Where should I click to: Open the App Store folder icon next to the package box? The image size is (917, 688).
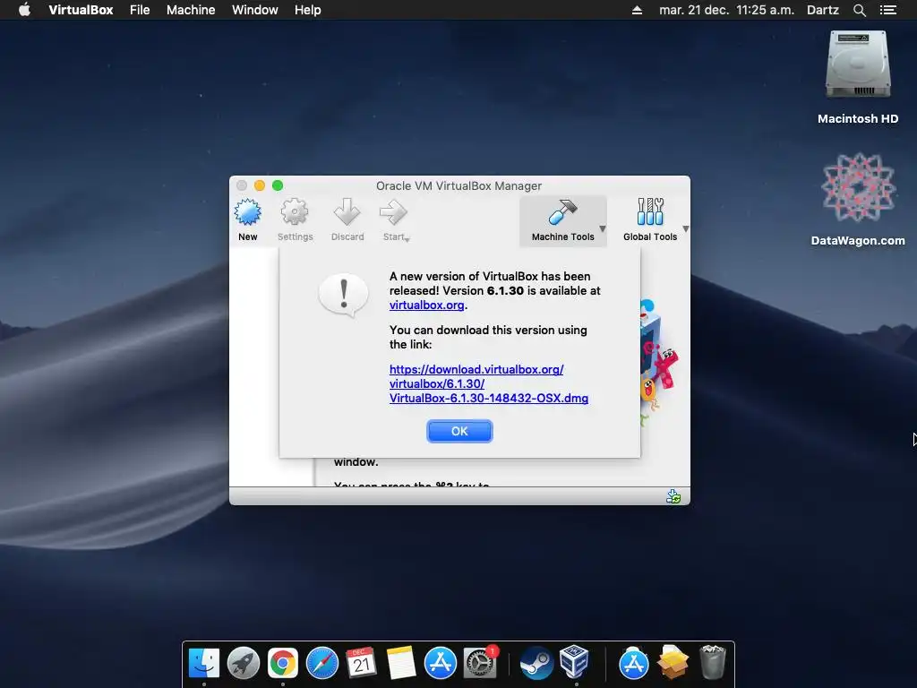tap(633, 663)
